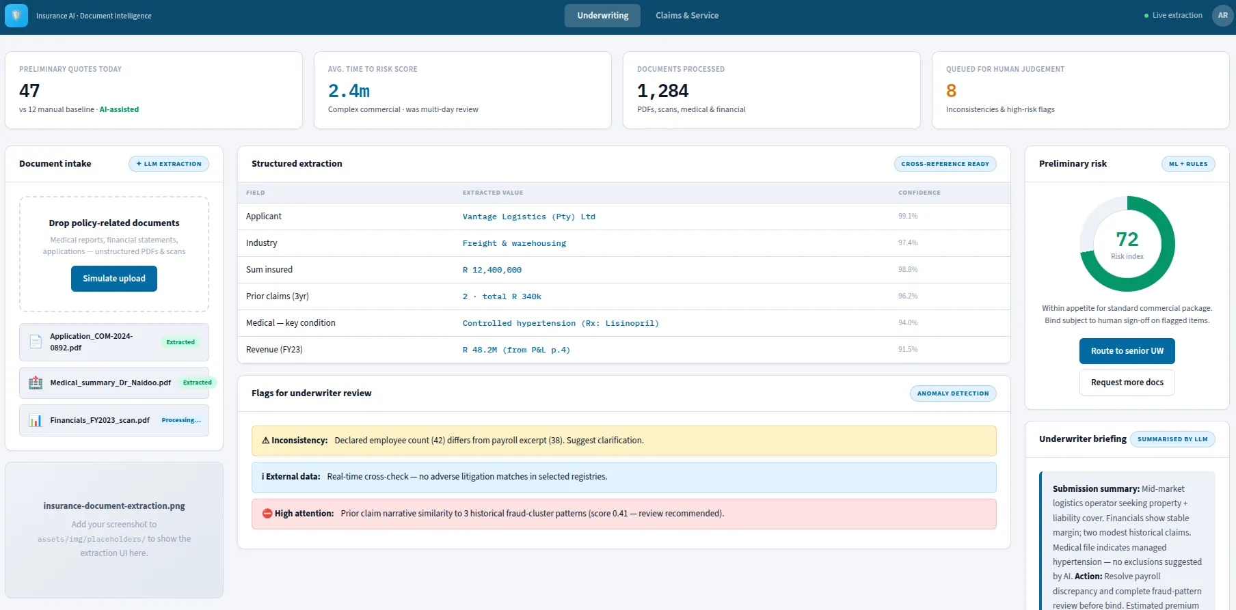The image size is (1236, 610).
Task: Click the Financials bar chart icon
Action: click(36, 420)
